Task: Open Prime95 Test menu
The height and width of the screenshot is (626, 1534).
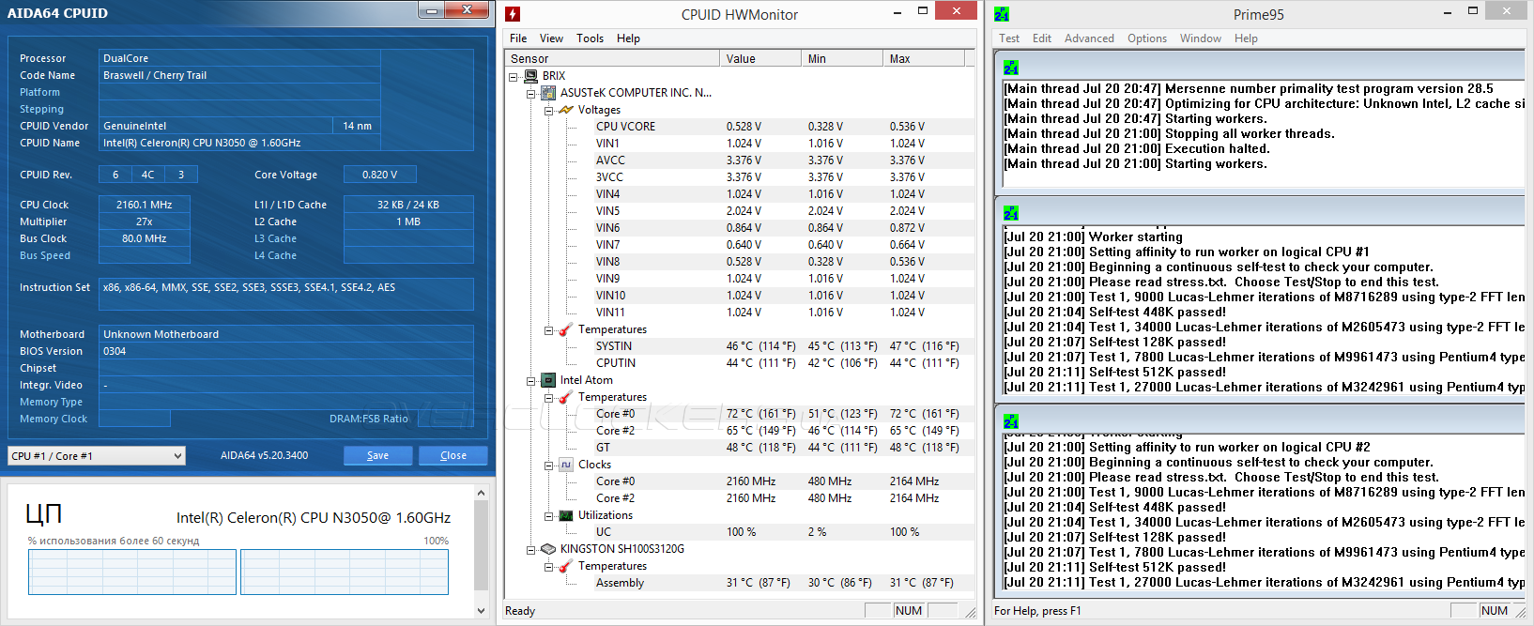Action: point(1009,38)
